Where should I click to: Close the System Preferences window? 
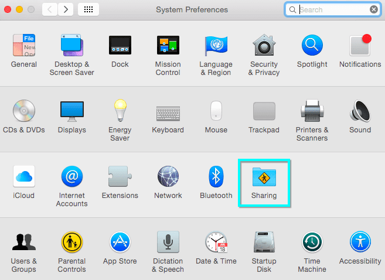(x=8, y=9)
